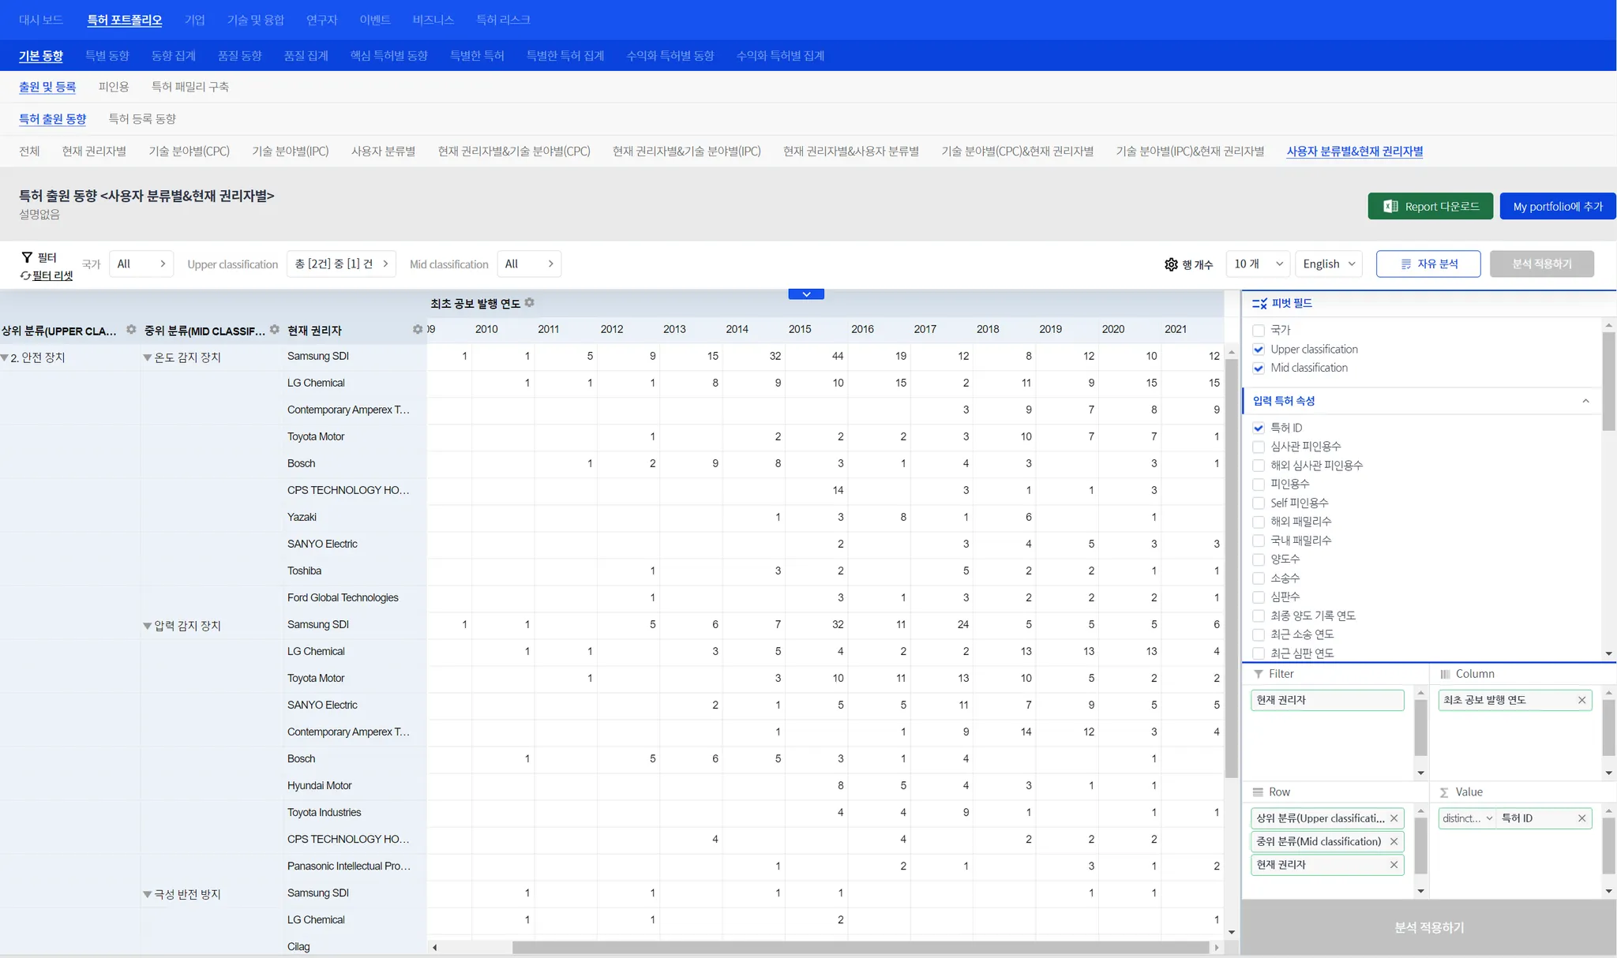
Task: Open gear settings for 최초 공보 발행 연도
Action: click(x=530, y=303)
